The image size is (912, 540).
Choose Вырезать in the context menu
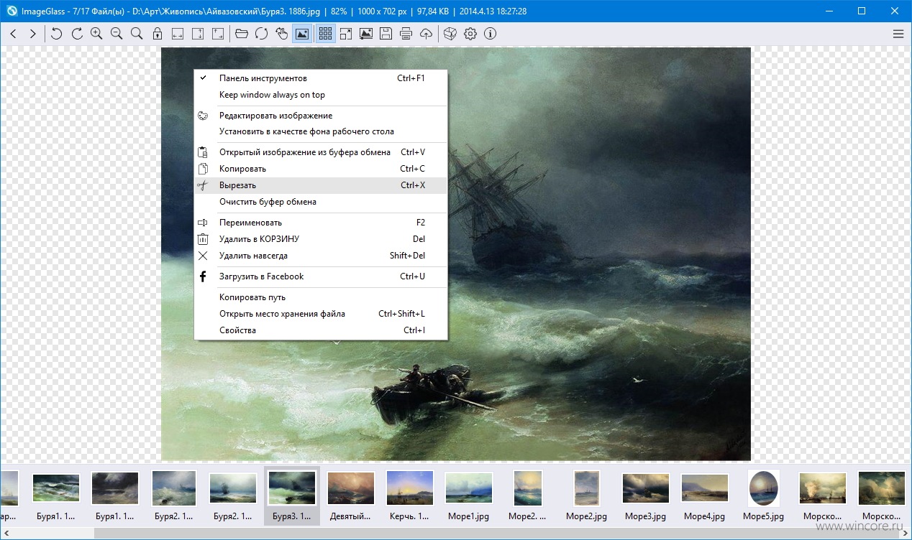[321, 185]
